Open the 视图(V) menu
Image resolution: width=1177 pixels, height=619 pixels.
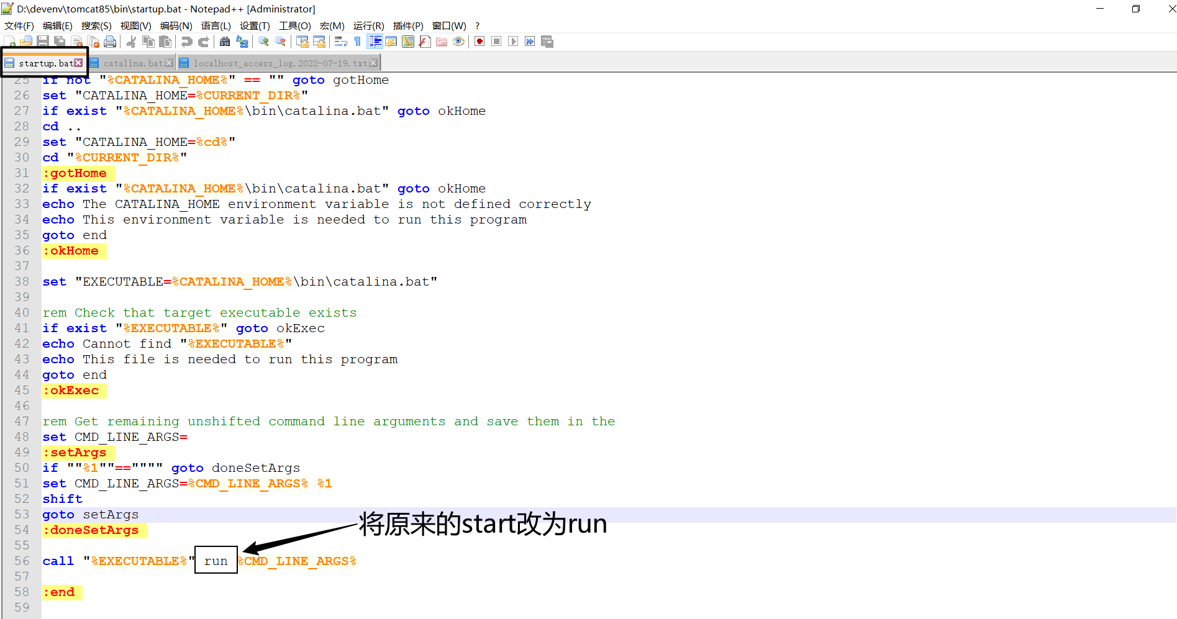coord(136,25)
